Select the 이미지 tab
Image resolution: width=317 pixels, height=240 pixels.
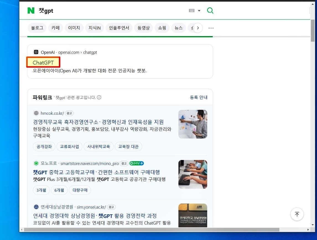[x=74, y=28]
